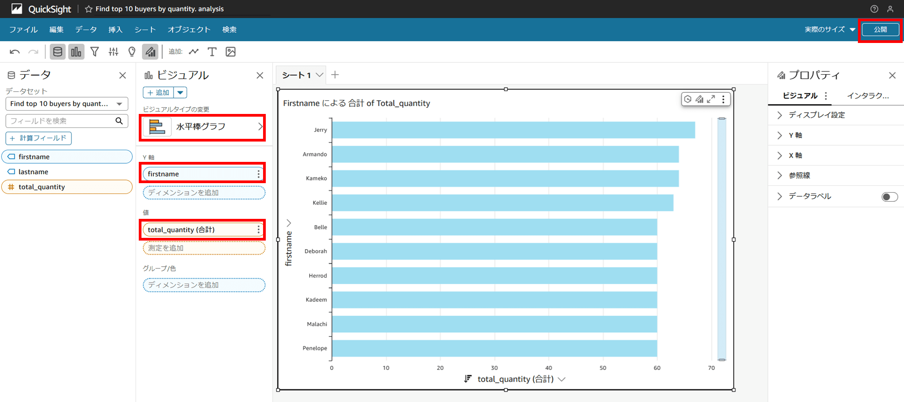Add an image icon
Screen dimensions: 904x402
click(231, 52)
